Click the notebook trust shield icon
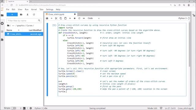The width and height of the screenshot is (196, 110). [161, 108]
